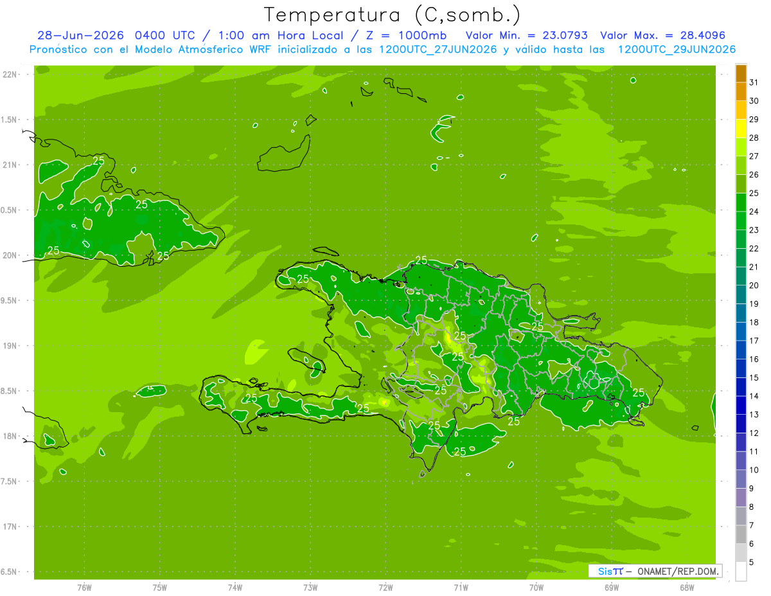Click the 1200UTC_29JUN2026 valid-until text
The width and height of the screenshot is (771, 596).
677,50
